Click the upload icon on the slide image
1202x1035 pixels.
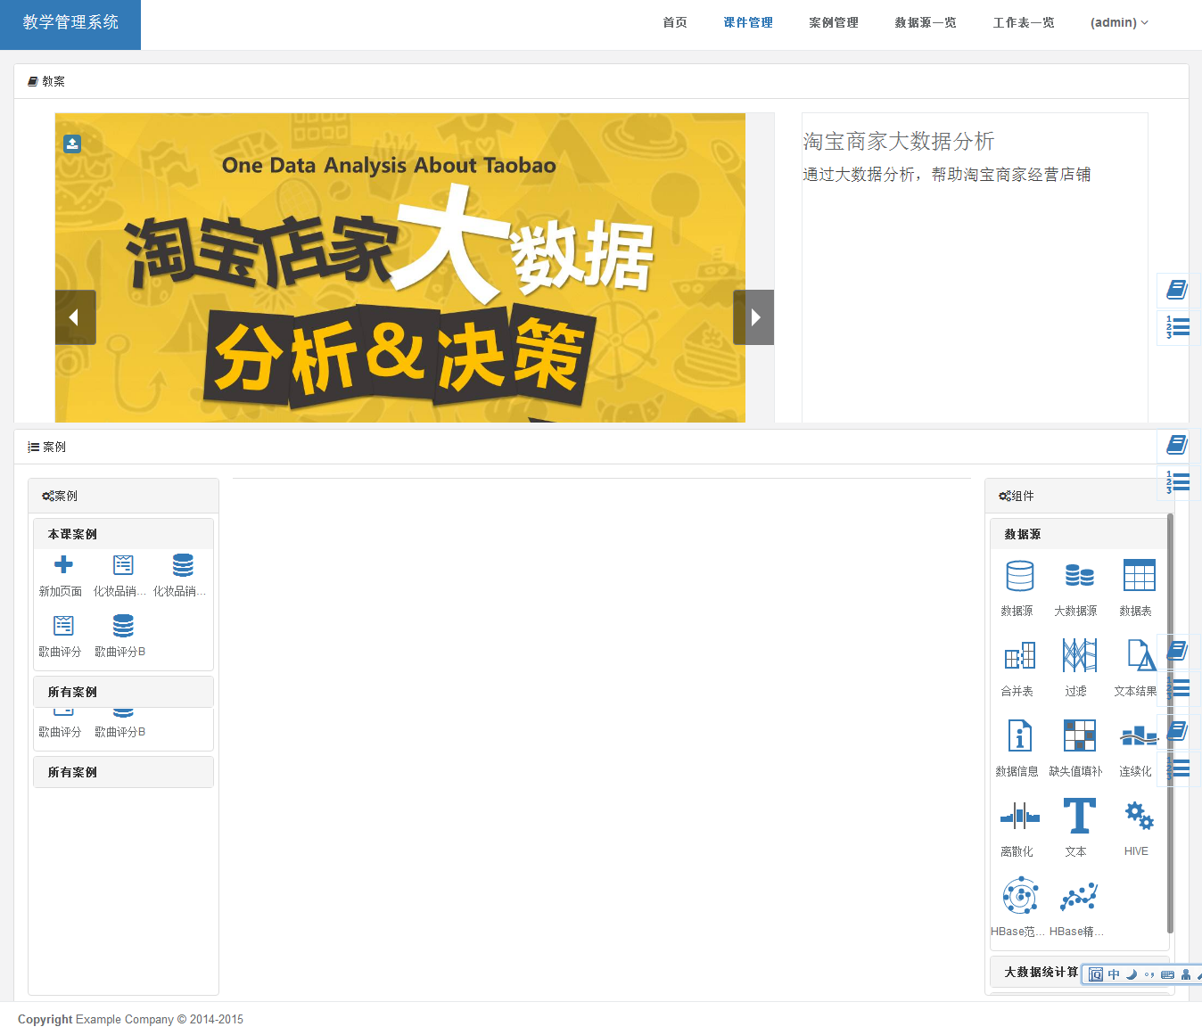coord(72,144)
